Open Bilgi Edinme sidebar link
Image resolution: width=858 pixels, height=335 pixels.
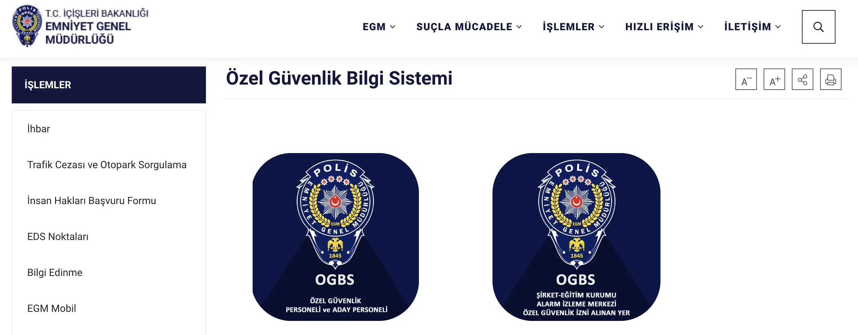point(55,273)
